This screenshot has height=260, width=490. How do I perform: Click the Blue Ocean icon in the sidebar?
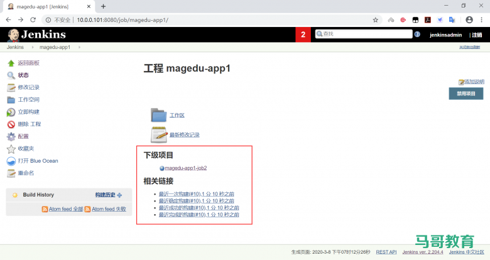point(11,161)
